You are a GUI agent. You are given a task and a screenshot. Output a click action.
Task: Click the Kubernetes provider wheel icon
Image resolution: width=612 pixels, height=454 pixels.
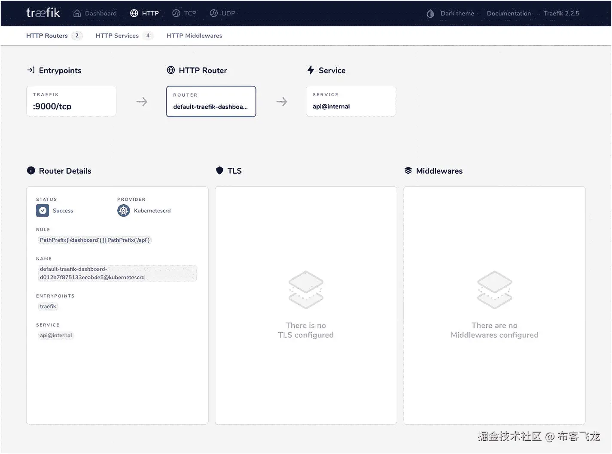[x=124, y=211]
